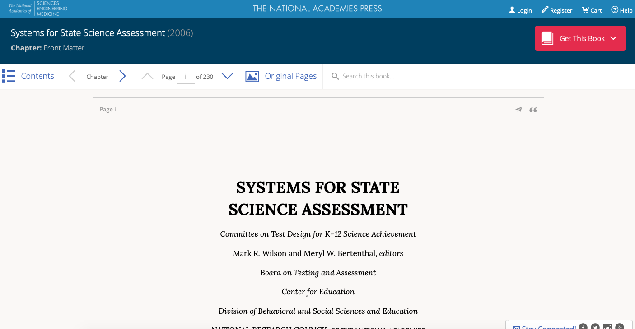Open the shopping Cart icon
The width and height of the screenshot is (635, 329).
click(585, 10)
